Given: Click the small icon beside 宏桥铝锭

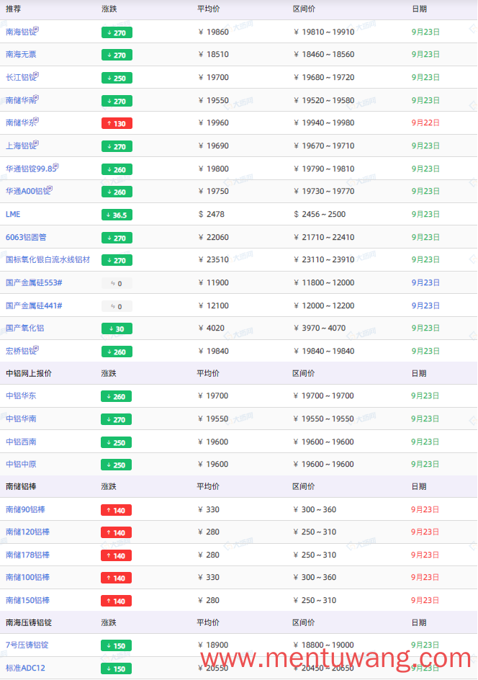Looking at the screenshot, I should [37, 348].
